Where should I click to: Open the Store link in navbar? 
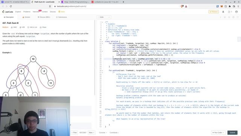[x=62, y=12]
